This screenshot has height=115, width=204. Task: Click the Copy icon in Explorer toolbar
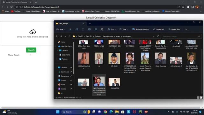[76, 29]
